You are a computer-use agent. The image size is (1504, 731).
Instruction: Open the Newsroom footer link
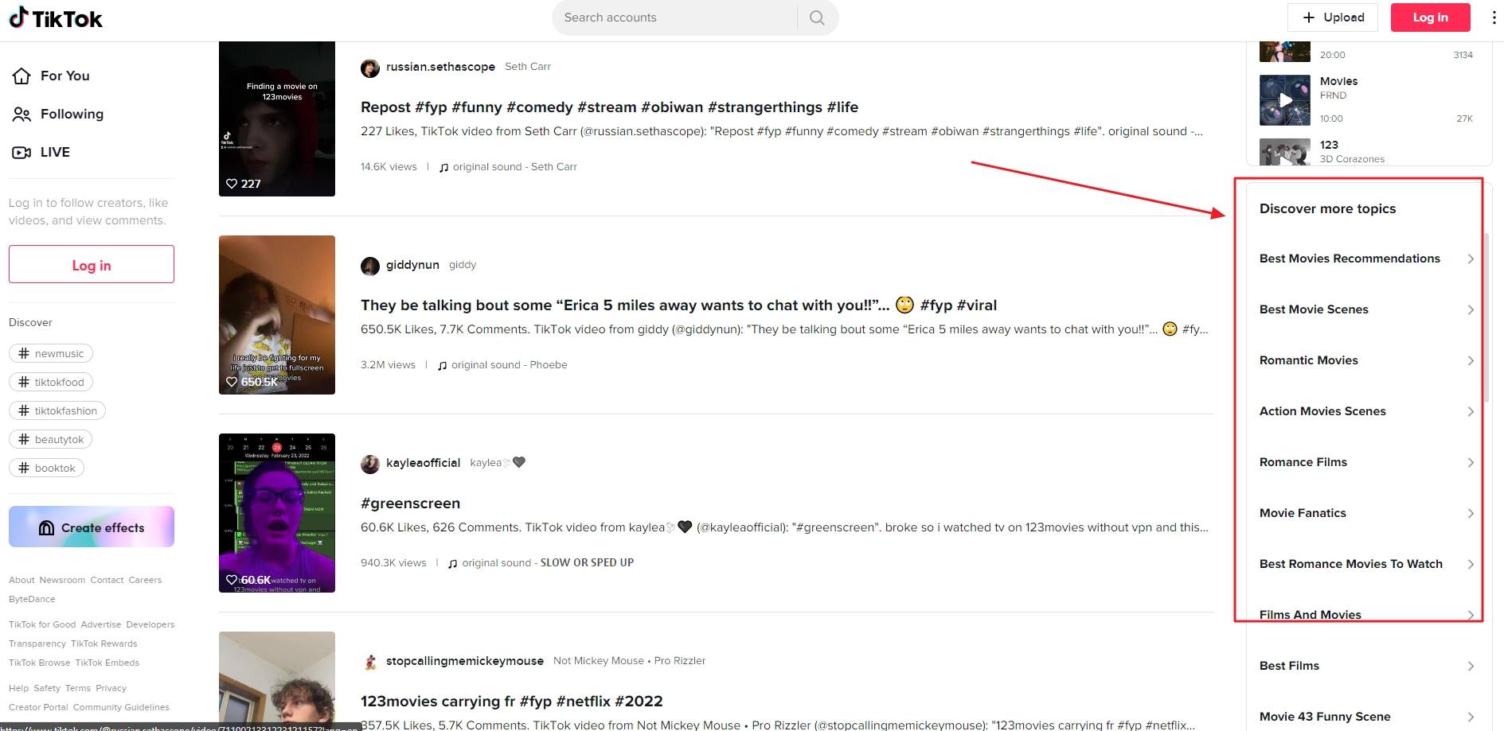(x=62, y=580)
